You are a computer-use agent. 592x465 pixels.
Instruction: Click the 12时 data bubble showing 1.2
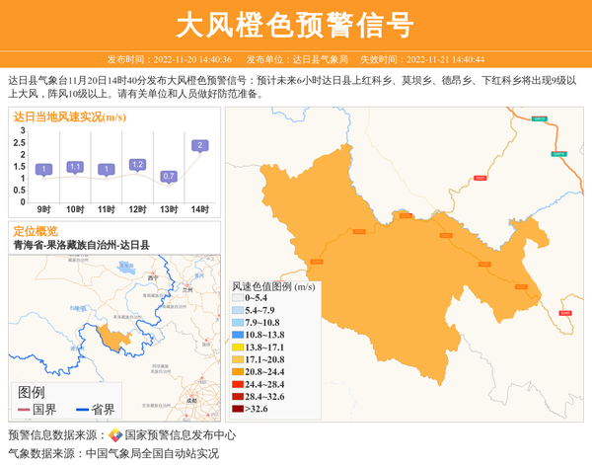(x=137, y=165)
